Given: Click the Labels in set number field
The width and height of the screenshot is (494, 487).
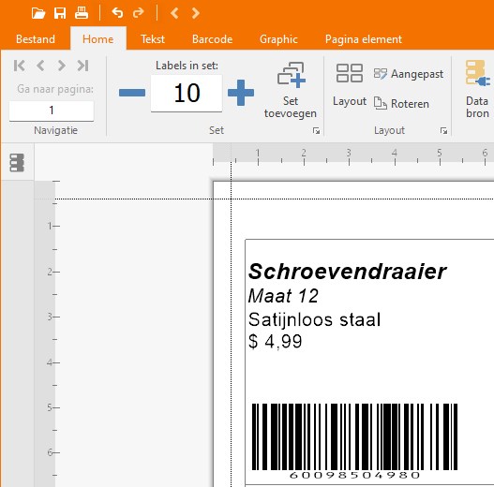Looking at the screenshot, I should click(x=187, y=93).
